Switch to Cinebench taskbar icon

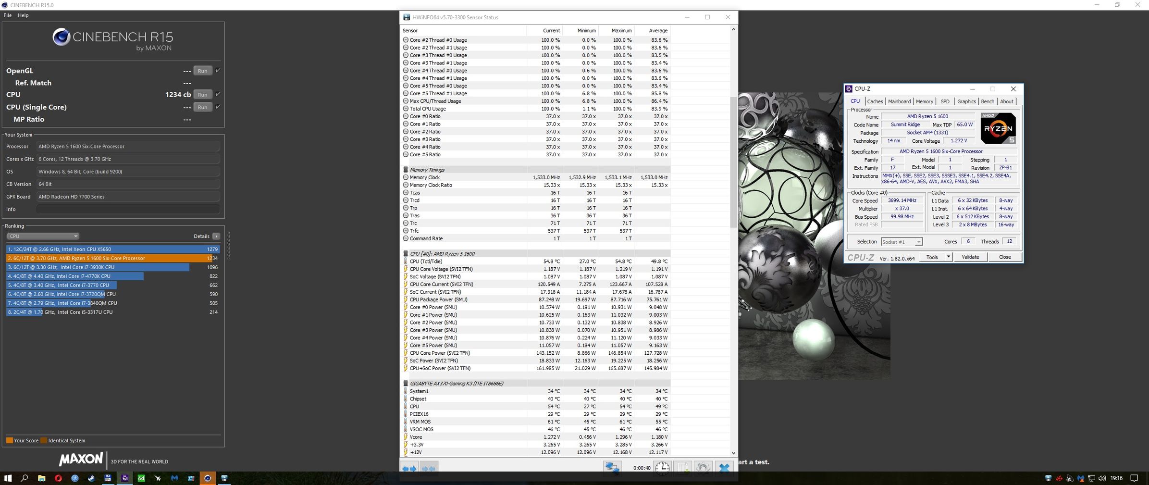(x=208, y=478)
